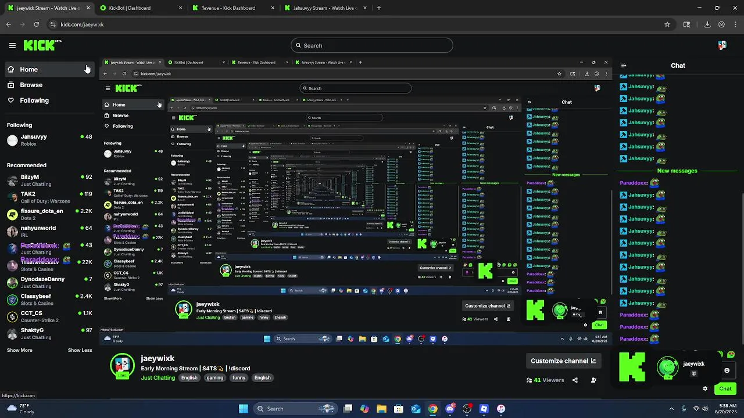744x418 pixels.
Task: Open DynodazeDanny channel
Action: [x=49, y=282]
